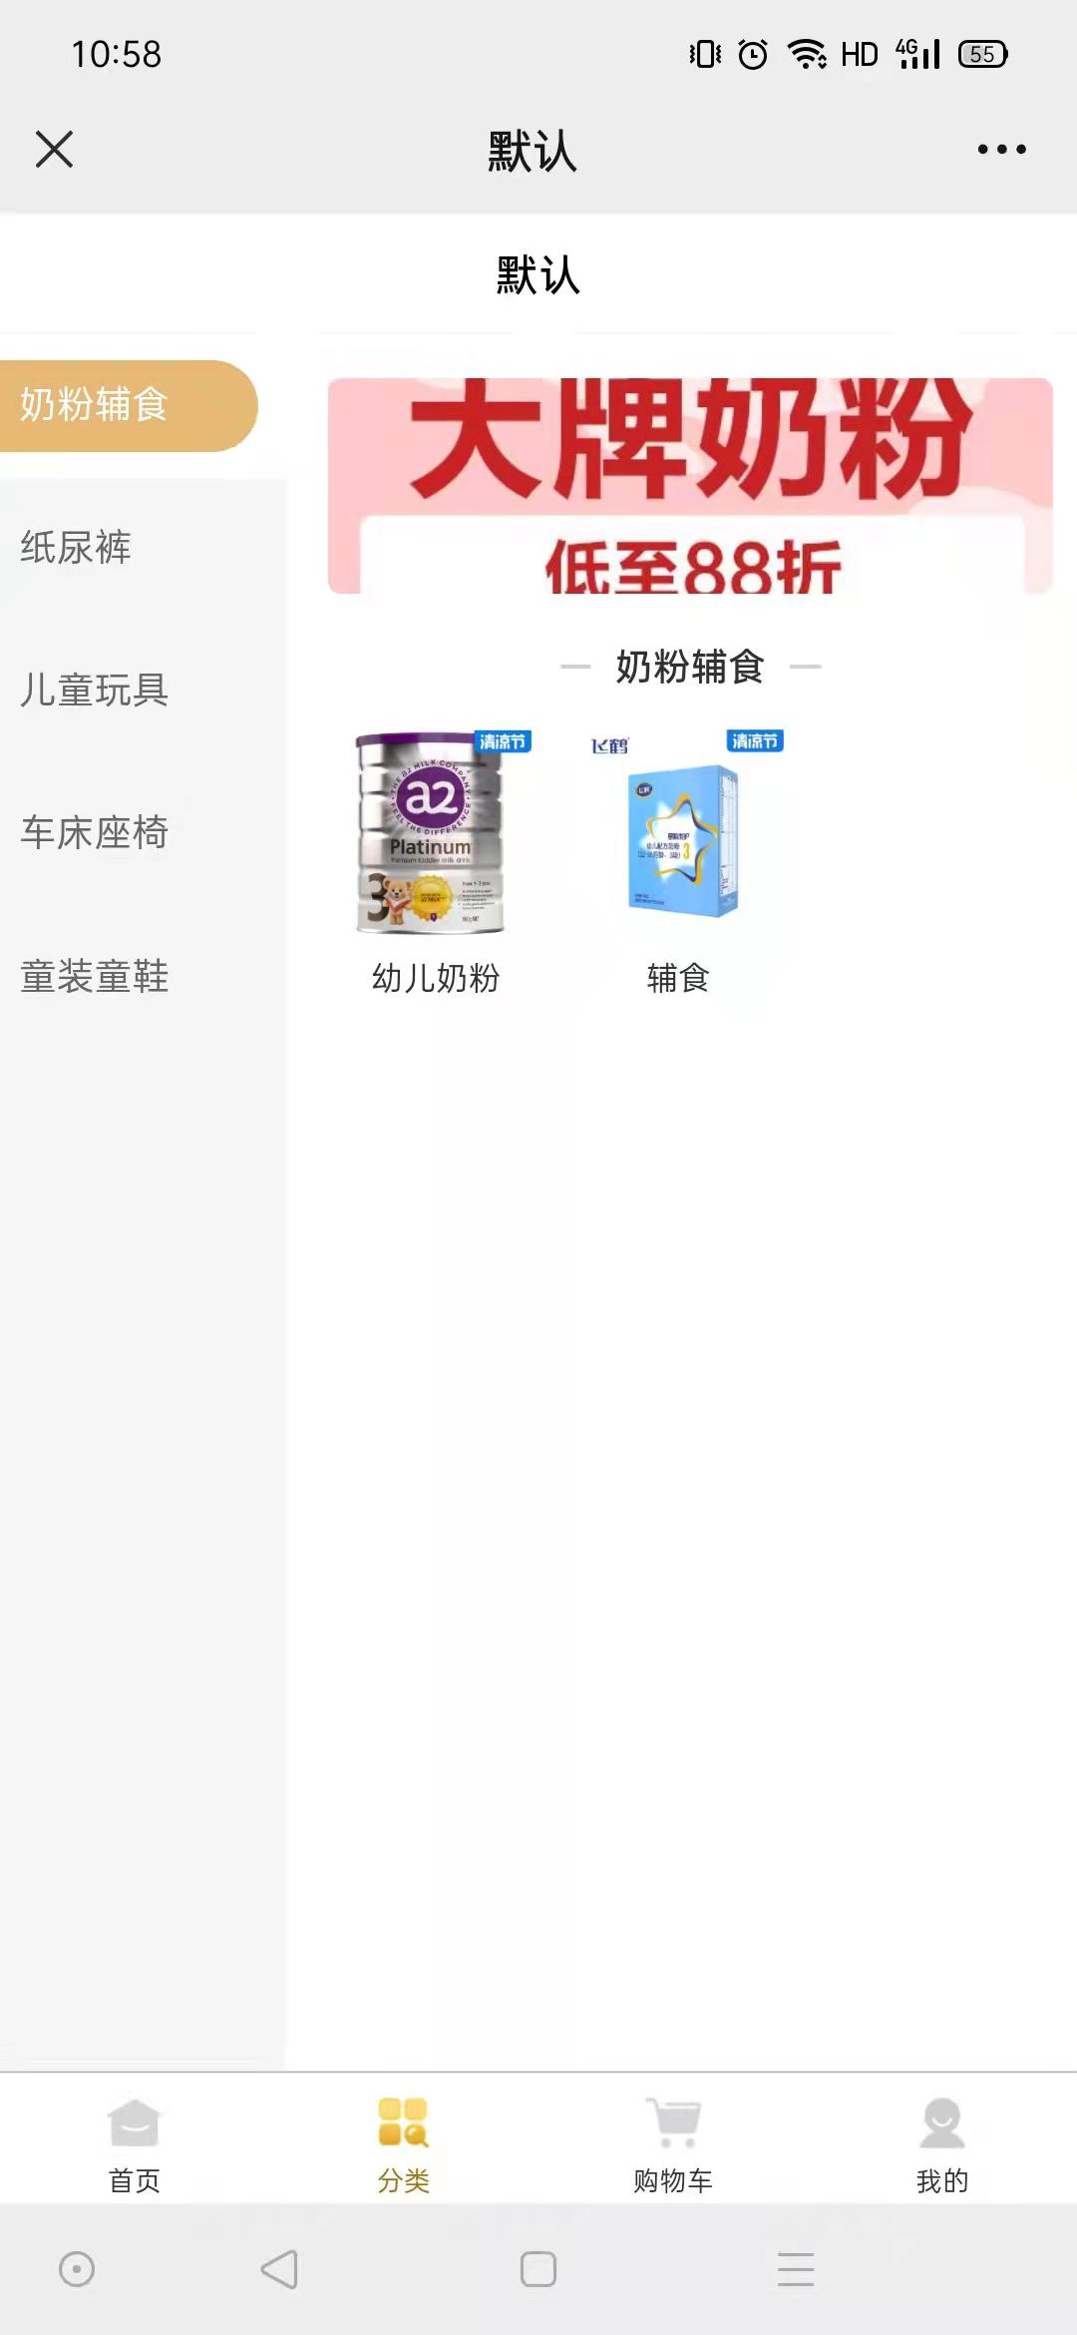Open the 飞鹤 blue box product thumbnail

tap(682, 833)
